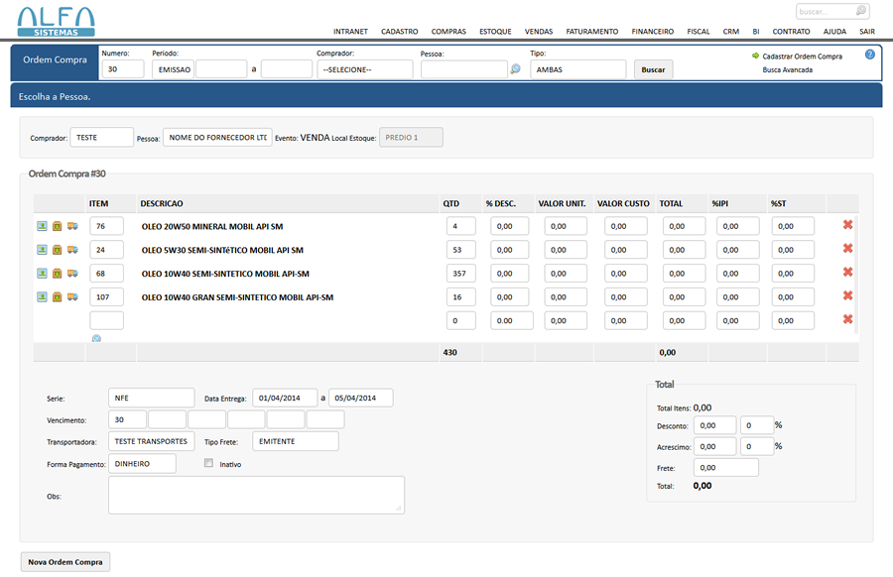Open the VENDAS menu
The width and height of the screenshot is (893, 577).
point(538,32)
